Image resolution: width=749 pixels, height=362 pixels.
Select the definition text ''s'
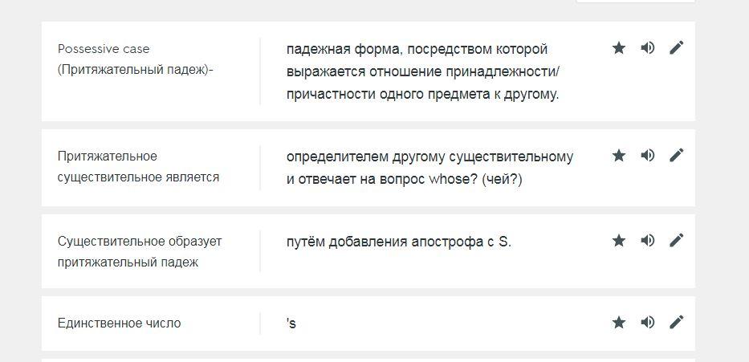point(291,323)
